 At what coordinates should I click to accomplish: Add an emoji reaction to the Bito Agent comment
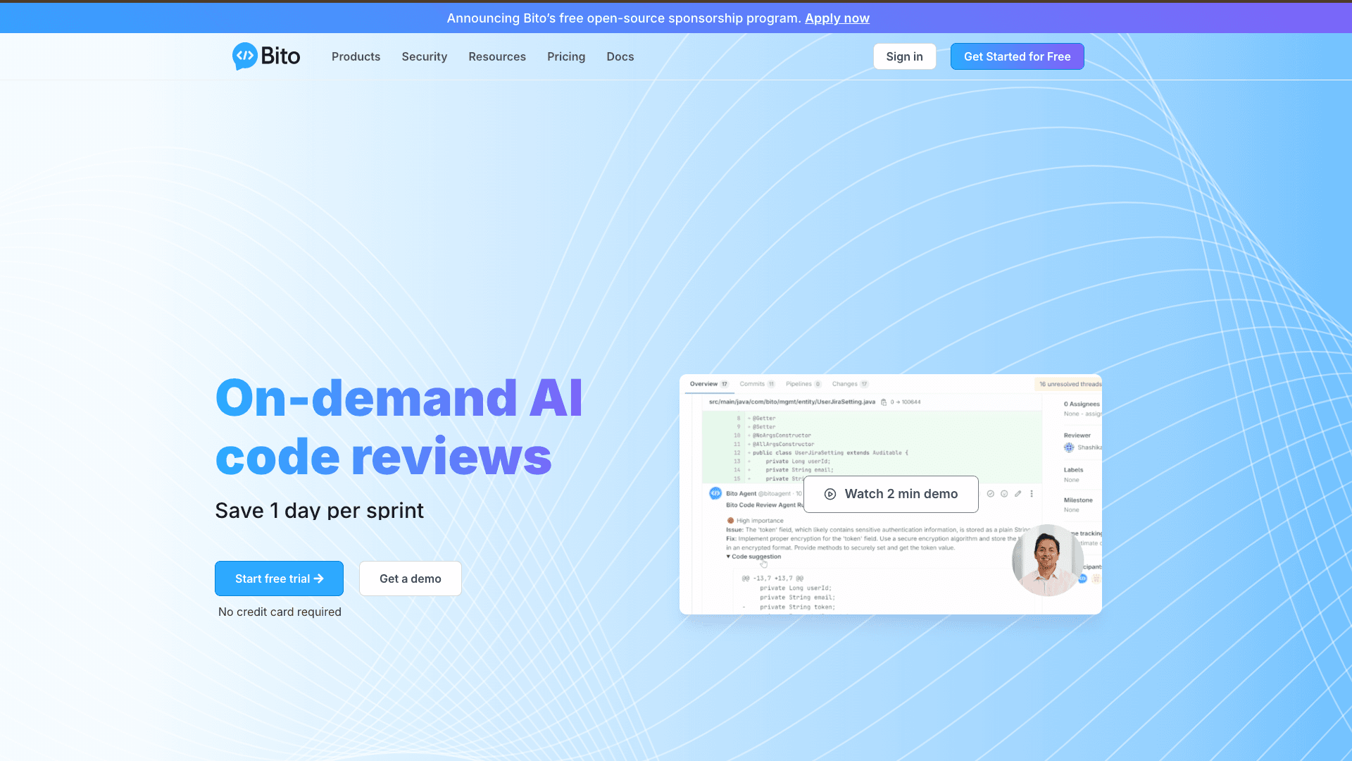[x=1003, y=493]
